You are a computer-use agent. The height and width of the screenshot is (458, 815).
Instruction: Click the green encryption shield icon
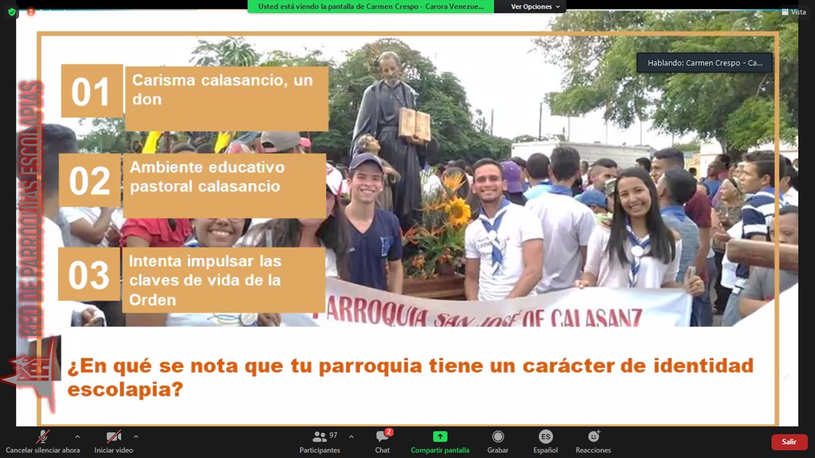pyautogui.click(x=11, y=12)
